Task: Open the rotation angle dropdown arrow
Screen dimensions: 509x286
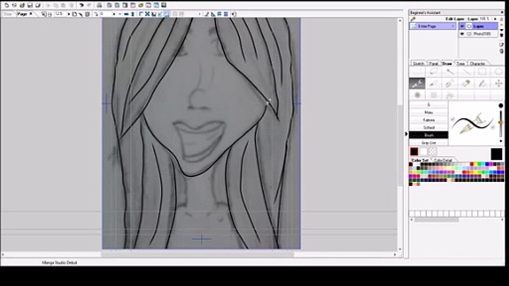Action: point(114,14)
